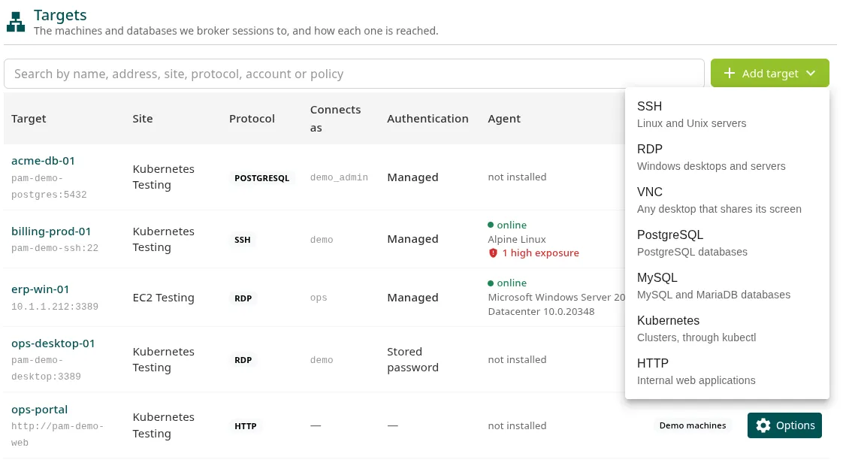Select HTTP internal web applications option
Screen dimensions: 846x466
(727, 371)
